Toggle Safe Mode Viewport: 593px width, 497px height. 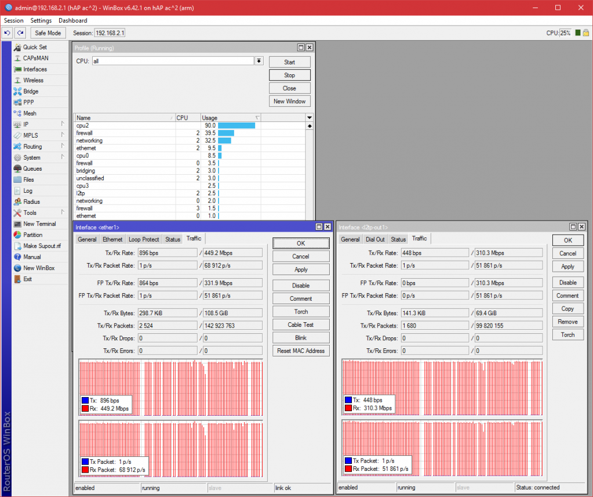tap(48, 33)
